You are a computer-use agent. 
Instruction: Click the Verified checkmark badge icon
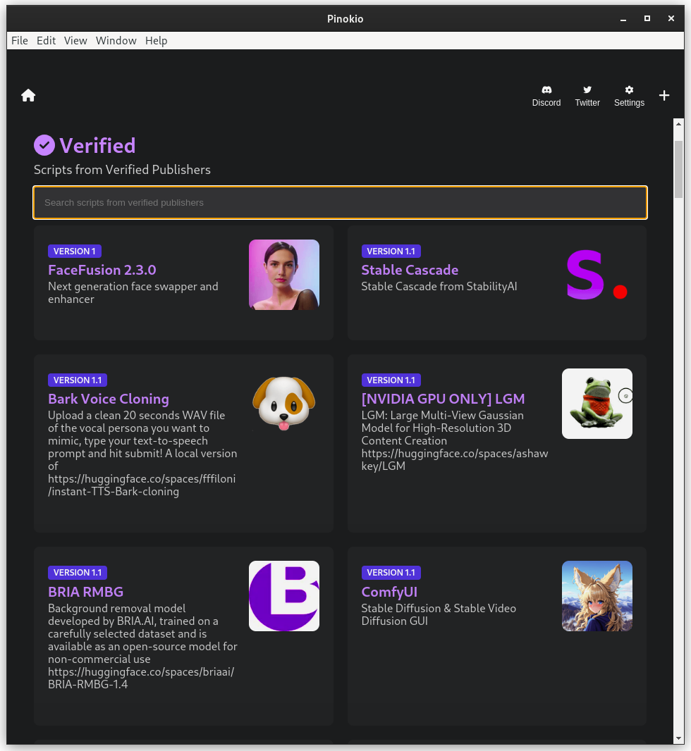click(44, 145)
